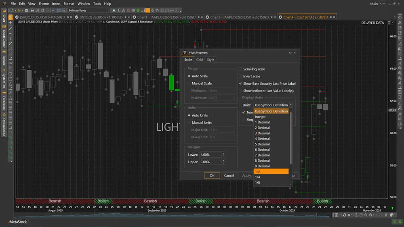The height and width of the screenshot is (227, 404).
Task: Switch to the Grid tab
Action: (x=200, y=60)
